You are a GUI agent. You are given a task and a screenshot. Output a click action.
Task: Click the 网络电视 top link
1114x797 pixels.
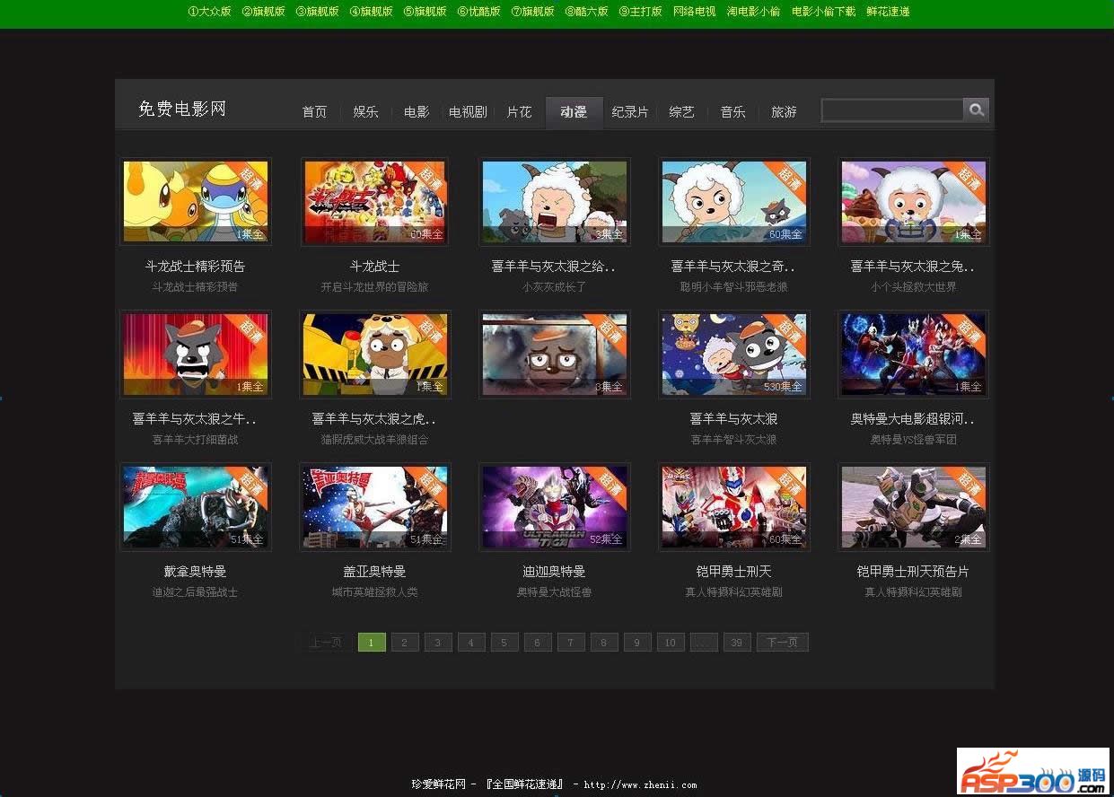point(695,12)
